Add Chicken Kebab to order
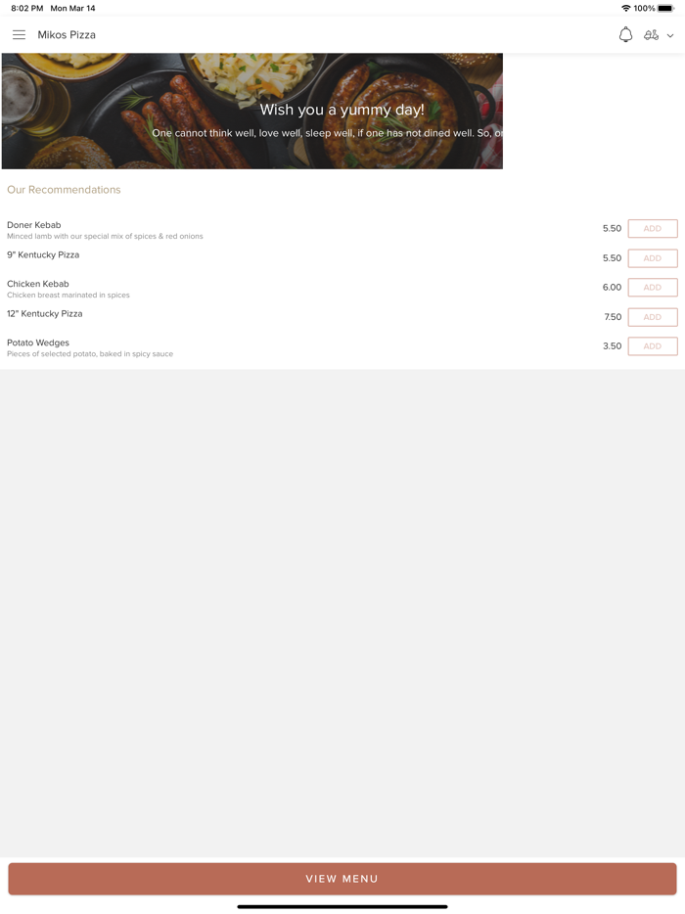The width and height of the screenshot is (685, 914). (x=653, y=288)
